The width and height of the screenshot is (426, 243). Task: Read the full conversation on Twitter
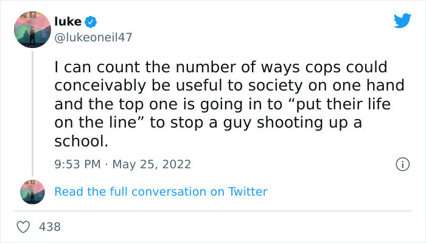coord(161,191)
